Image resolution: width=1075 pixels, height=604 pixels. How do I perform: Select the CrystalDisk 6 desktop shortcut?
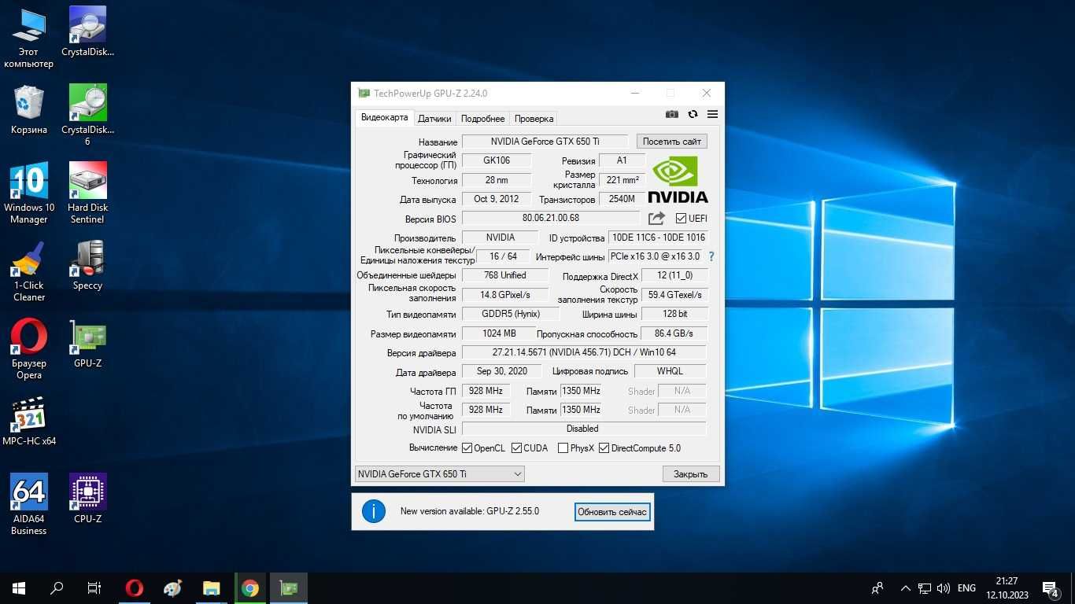pyautogui.click(x=87, y=115)
